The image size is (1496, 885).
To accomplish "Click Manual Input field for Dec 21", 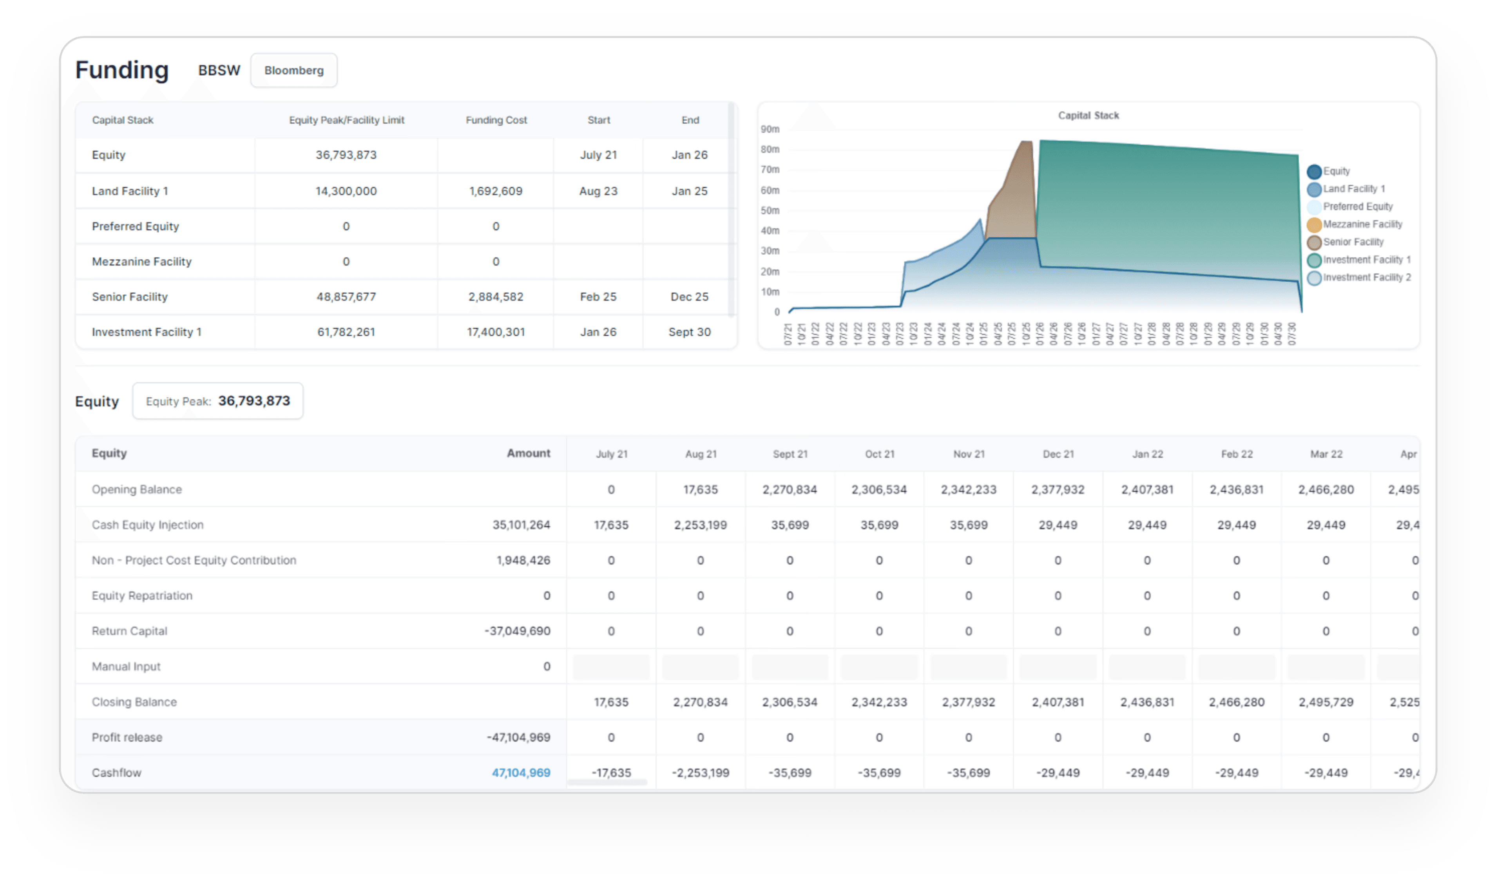I will [1058, 666].
